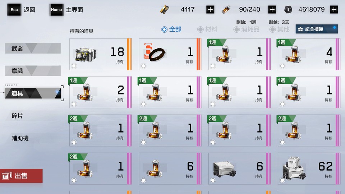
Task: Open the 紀念禮匣 gift box button
Action: pyautogui.click(x=317, y=29)
